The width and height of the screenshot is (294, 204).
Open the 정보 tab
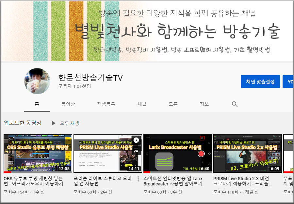[x=204, y=104]
